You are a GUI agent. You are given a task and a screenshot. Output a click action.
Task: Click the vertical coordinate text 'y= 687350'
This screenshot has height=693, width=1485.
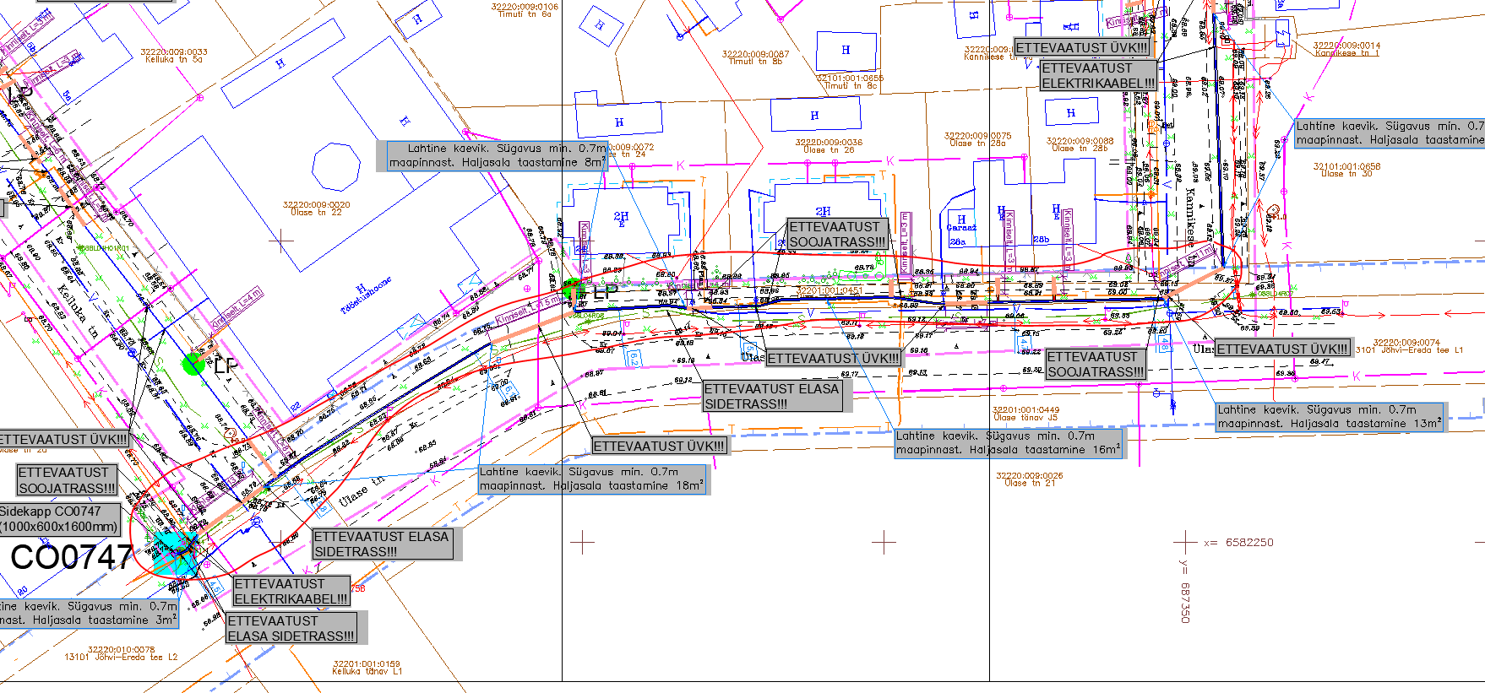pos(1185,591)
